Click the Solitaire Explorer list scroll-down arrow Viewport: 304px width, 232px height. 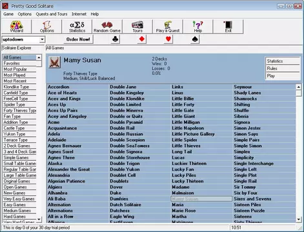pyautogui.click(x=39, y=219)
